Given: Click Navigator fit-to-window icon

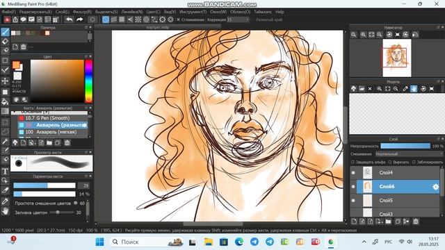Looking at the screenshot, I should [x=371, y=35].
